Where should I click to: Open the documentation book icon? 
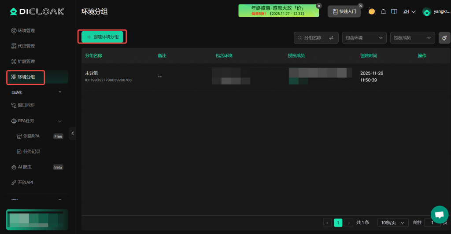(x=394, y=11)
